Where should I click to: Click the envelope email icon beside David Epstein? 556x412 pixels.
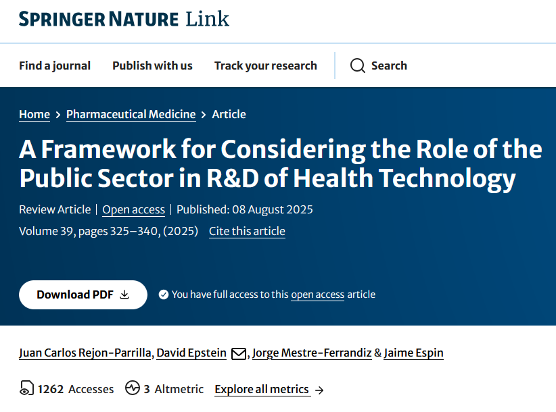pos(238,353)
